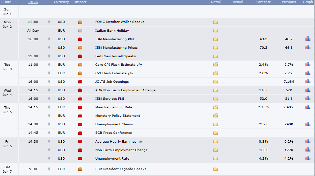Open the graph for ISM Manufacturing PMI
This screenshot has width=315, height=176.
click(x=308, y=39)
